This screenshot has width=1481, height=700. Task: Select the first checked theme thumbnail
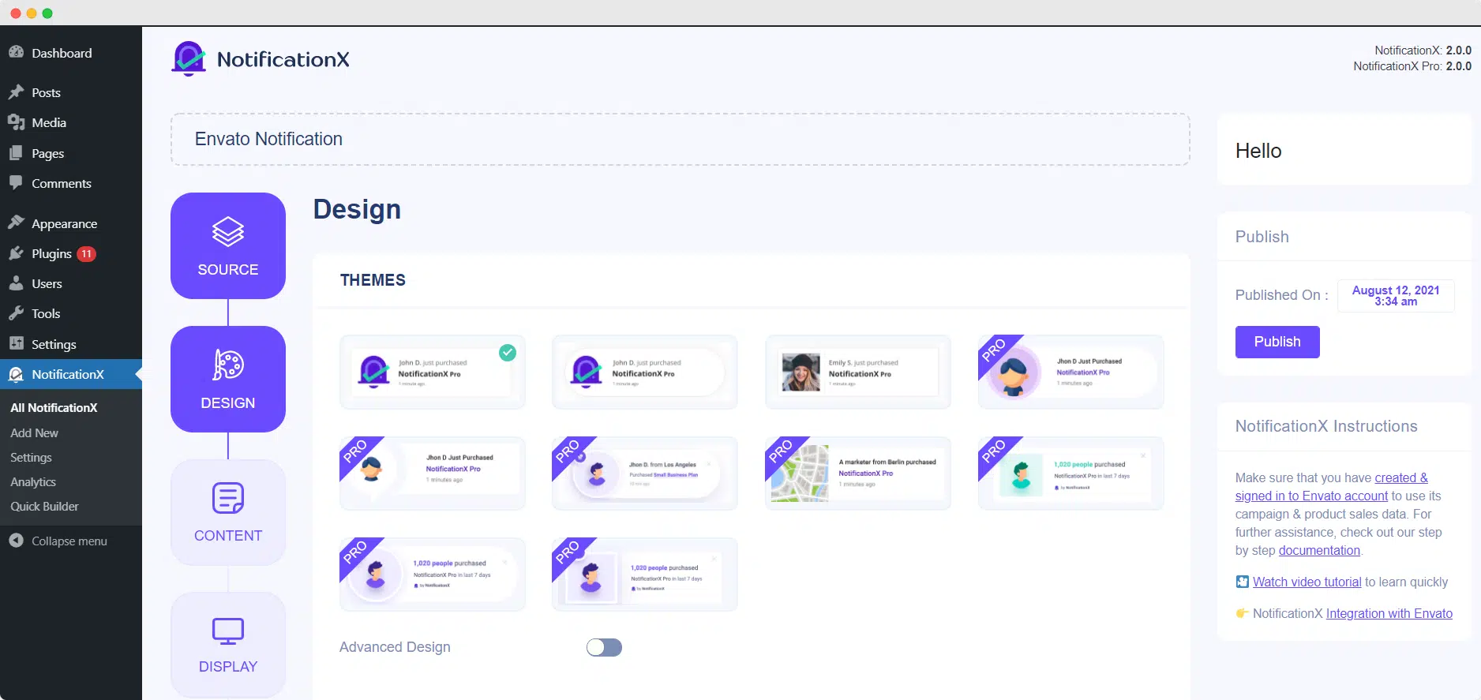433,372
